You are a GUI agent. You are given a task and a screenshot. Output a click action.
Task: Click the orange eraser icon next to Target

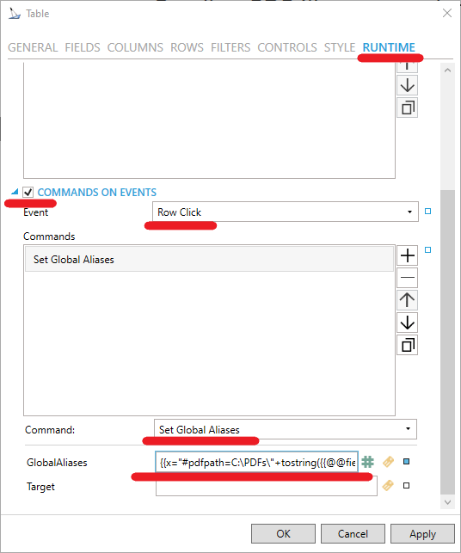(x=388, y=486)
